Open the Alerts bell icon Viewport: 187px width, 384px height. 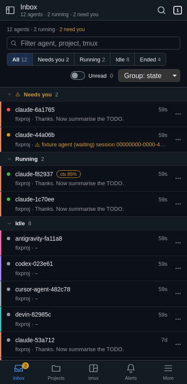tap(130, 368)
